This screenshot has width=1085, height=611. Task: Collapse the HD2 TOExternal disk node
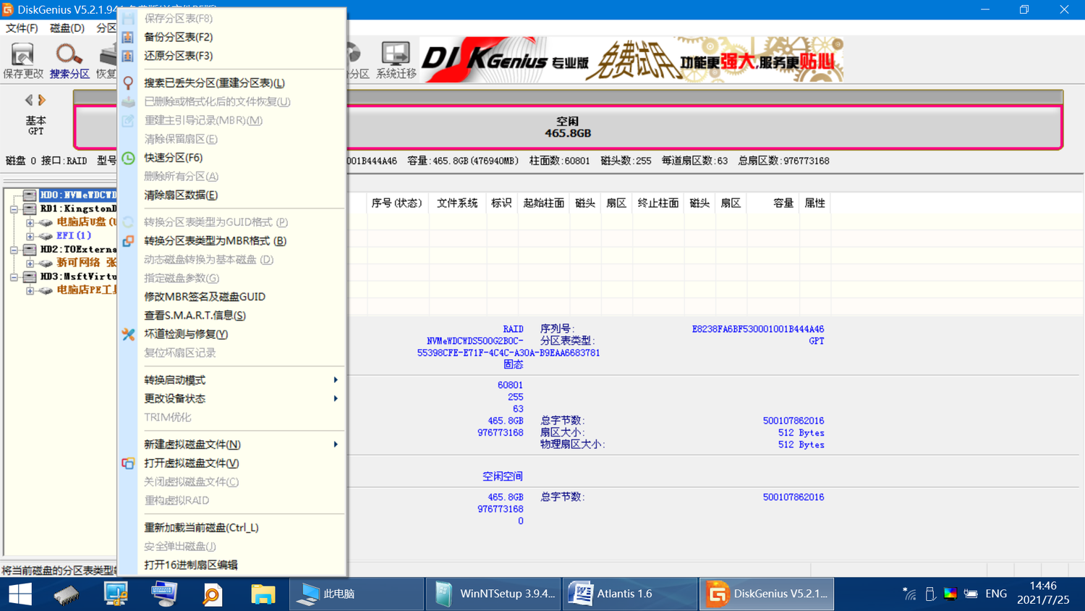14,250
